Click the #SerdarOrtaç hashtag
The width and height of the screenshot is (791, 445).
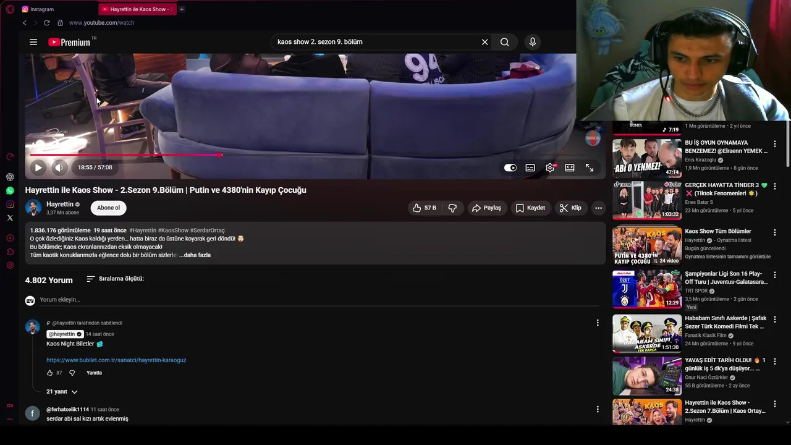pyautogui.click(x=208, y=231)
